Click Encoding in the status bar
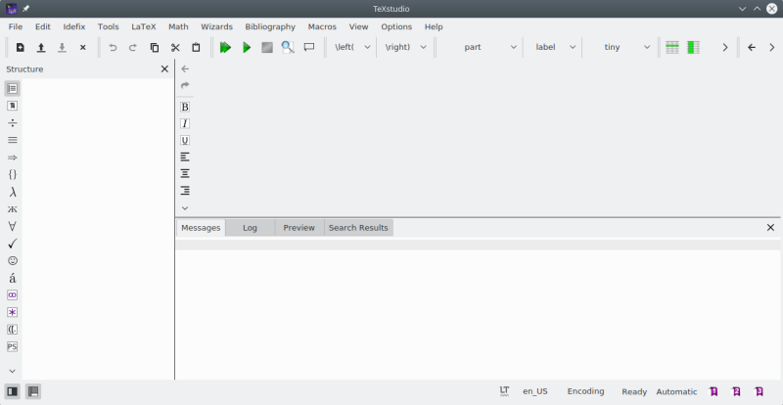 [x=585, y=391]
